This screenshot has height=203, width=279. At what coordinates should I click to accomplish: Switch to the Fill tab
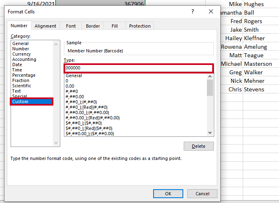[114, 26]
